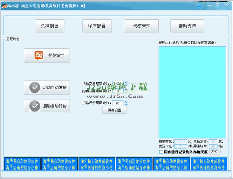Increase 扫描交易周期 value with up arrow
Image resolution: width=233 pixels, height=179 pixels.
126,82
